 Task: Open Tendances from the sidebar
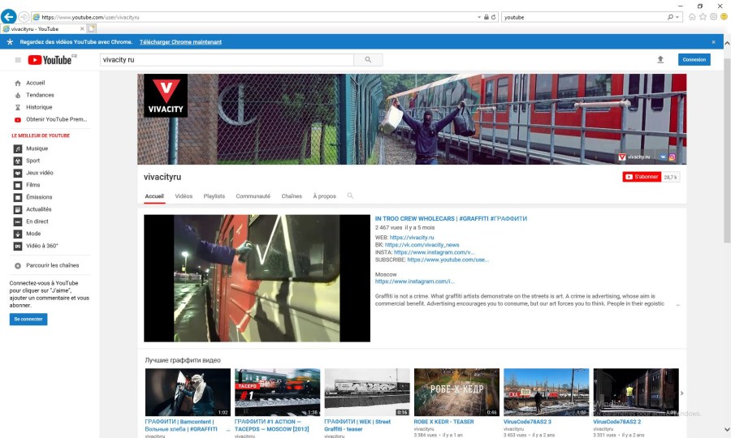tap(39, 95)
